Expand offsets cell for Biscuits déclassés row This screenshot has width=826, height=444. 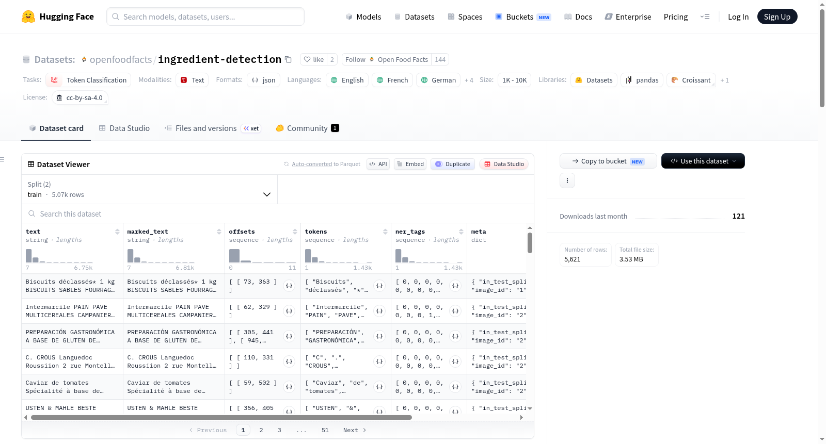point(289,286)
